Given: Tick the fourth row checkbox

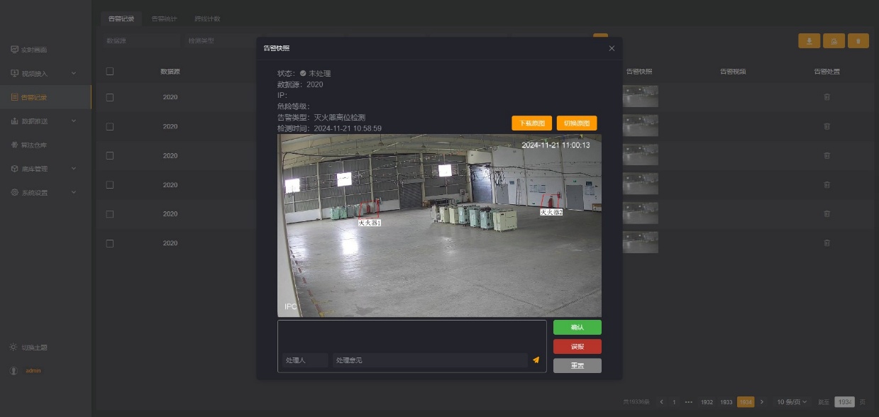Looking at the screenshot, I should point(109,184).
